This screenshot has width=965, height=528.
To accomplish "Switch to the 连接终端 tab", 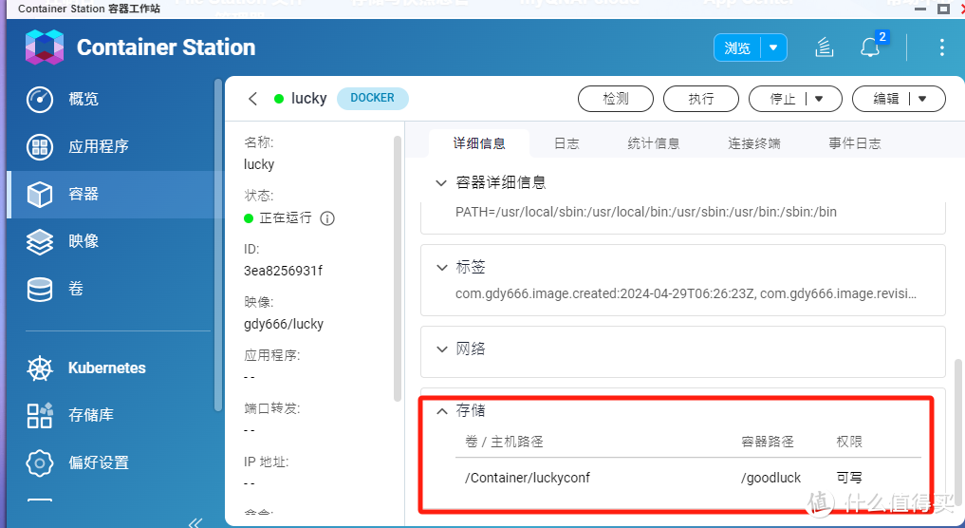I will tap(754, 143).
